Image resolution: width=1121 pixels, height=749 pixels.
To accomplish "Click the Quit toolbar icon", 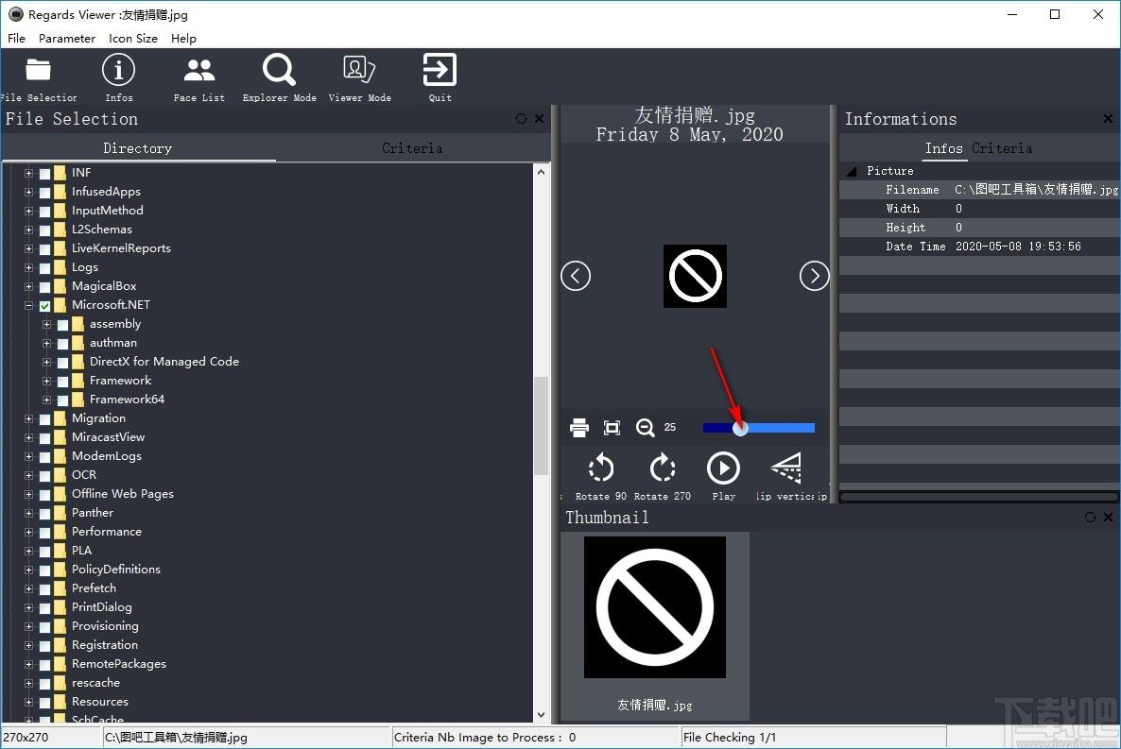I will [440, 70].
